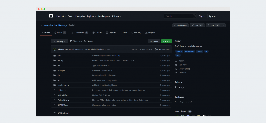Open the folder icon beside vendor/catch
Image resolution: width=266 pixels, height=123 pixels.
[x=55, y=85]
